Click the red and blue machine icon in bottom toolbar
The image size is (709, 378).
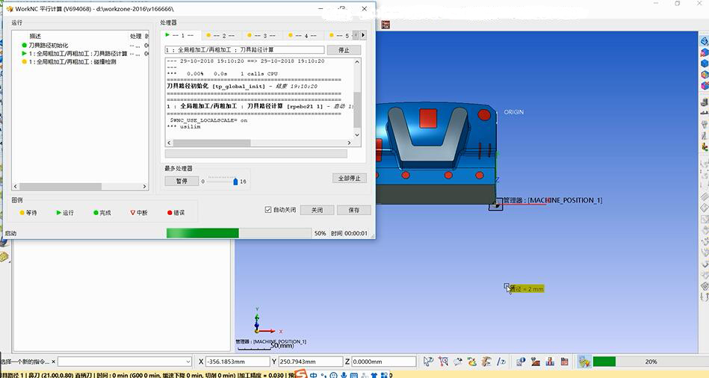point(551,362)
